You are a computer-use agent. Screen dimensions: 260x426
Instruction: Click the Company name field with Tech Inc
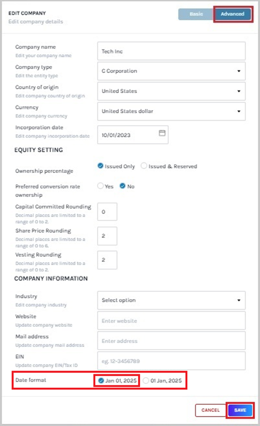(x=171, y=51)
